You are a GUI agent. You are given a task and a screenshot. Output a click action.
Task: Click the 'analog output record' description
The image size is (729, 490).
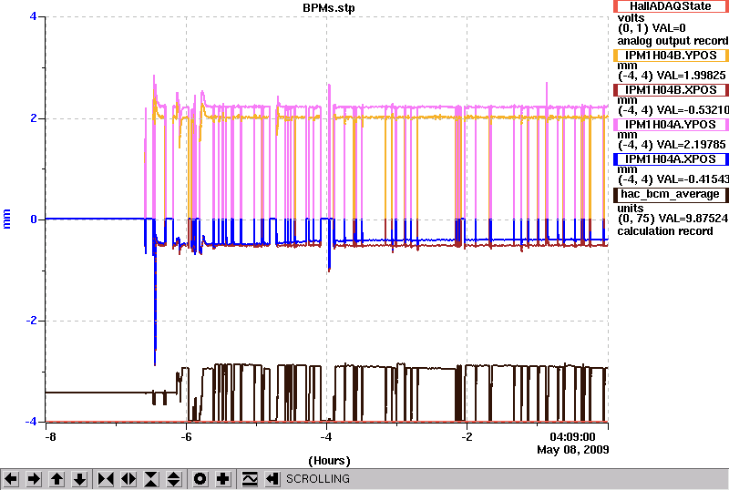[x=673, y=41]
